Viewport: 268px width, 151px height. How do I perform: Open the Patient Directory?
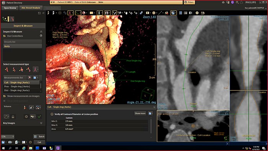tap(12, 3)
